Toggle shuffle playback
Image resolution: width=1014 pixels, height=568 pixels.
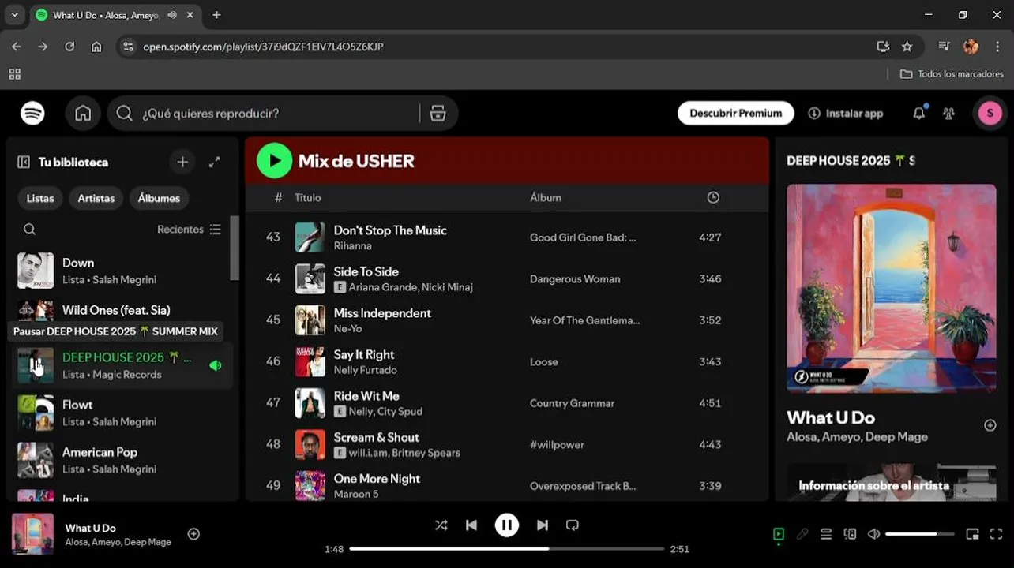coord(441,525)
